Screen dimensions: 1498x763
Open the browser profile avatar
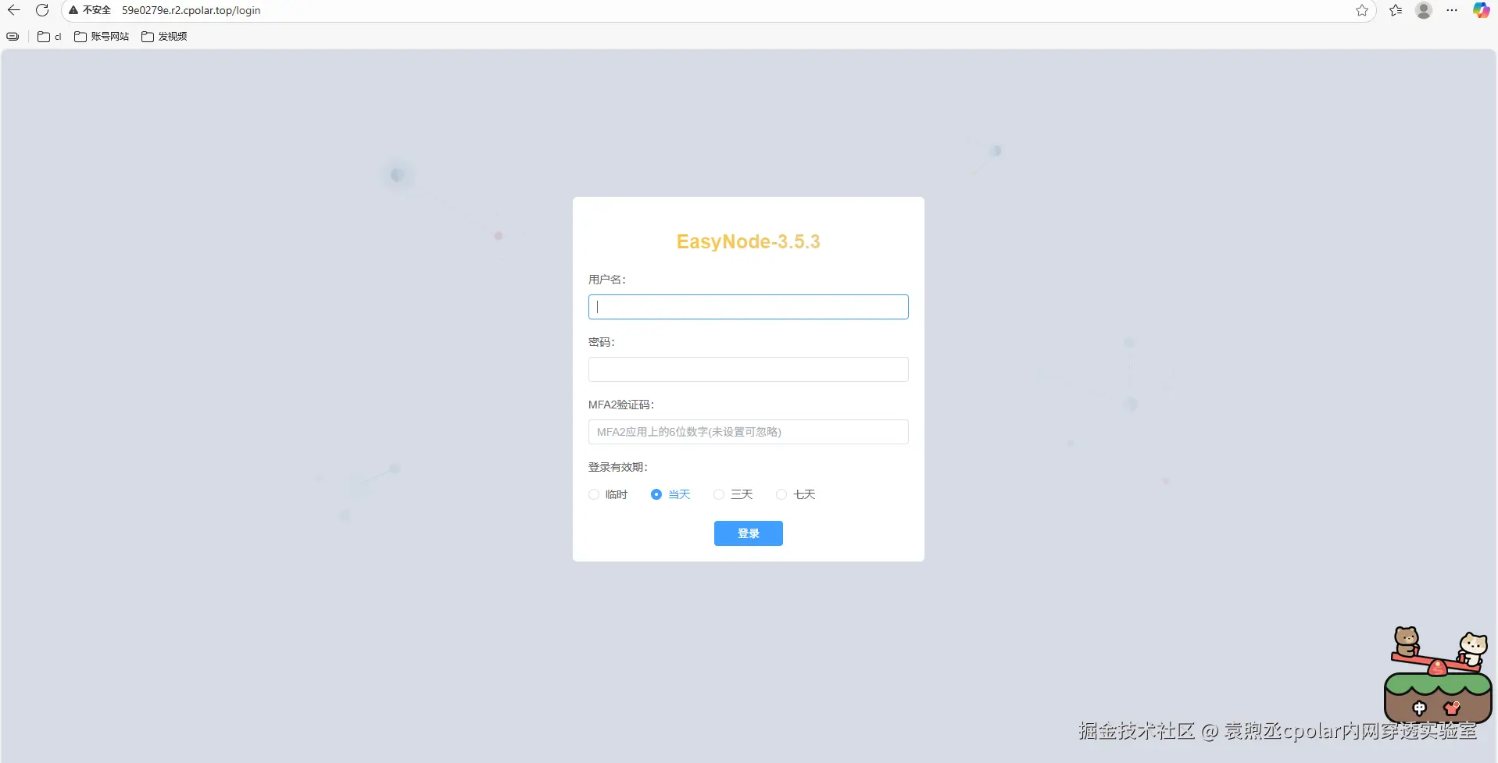pos(1424,10)
